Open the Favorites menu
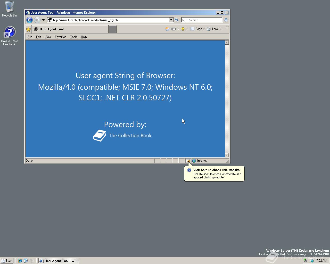The width and height of the screenshot is (330, 264). click(x=60, y=37)
